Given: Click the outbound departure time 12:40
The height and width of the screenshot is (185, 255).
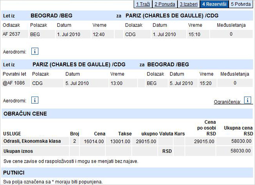Looking at the screenshot, I should 98,34.
